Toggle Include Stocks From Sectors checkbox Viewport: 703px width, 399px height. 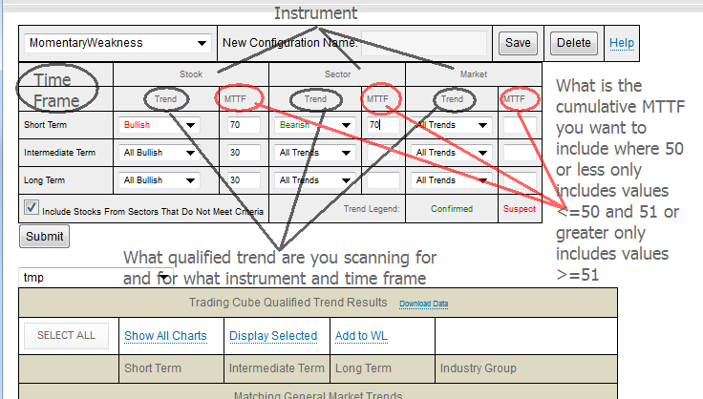[x=32, y=207]
